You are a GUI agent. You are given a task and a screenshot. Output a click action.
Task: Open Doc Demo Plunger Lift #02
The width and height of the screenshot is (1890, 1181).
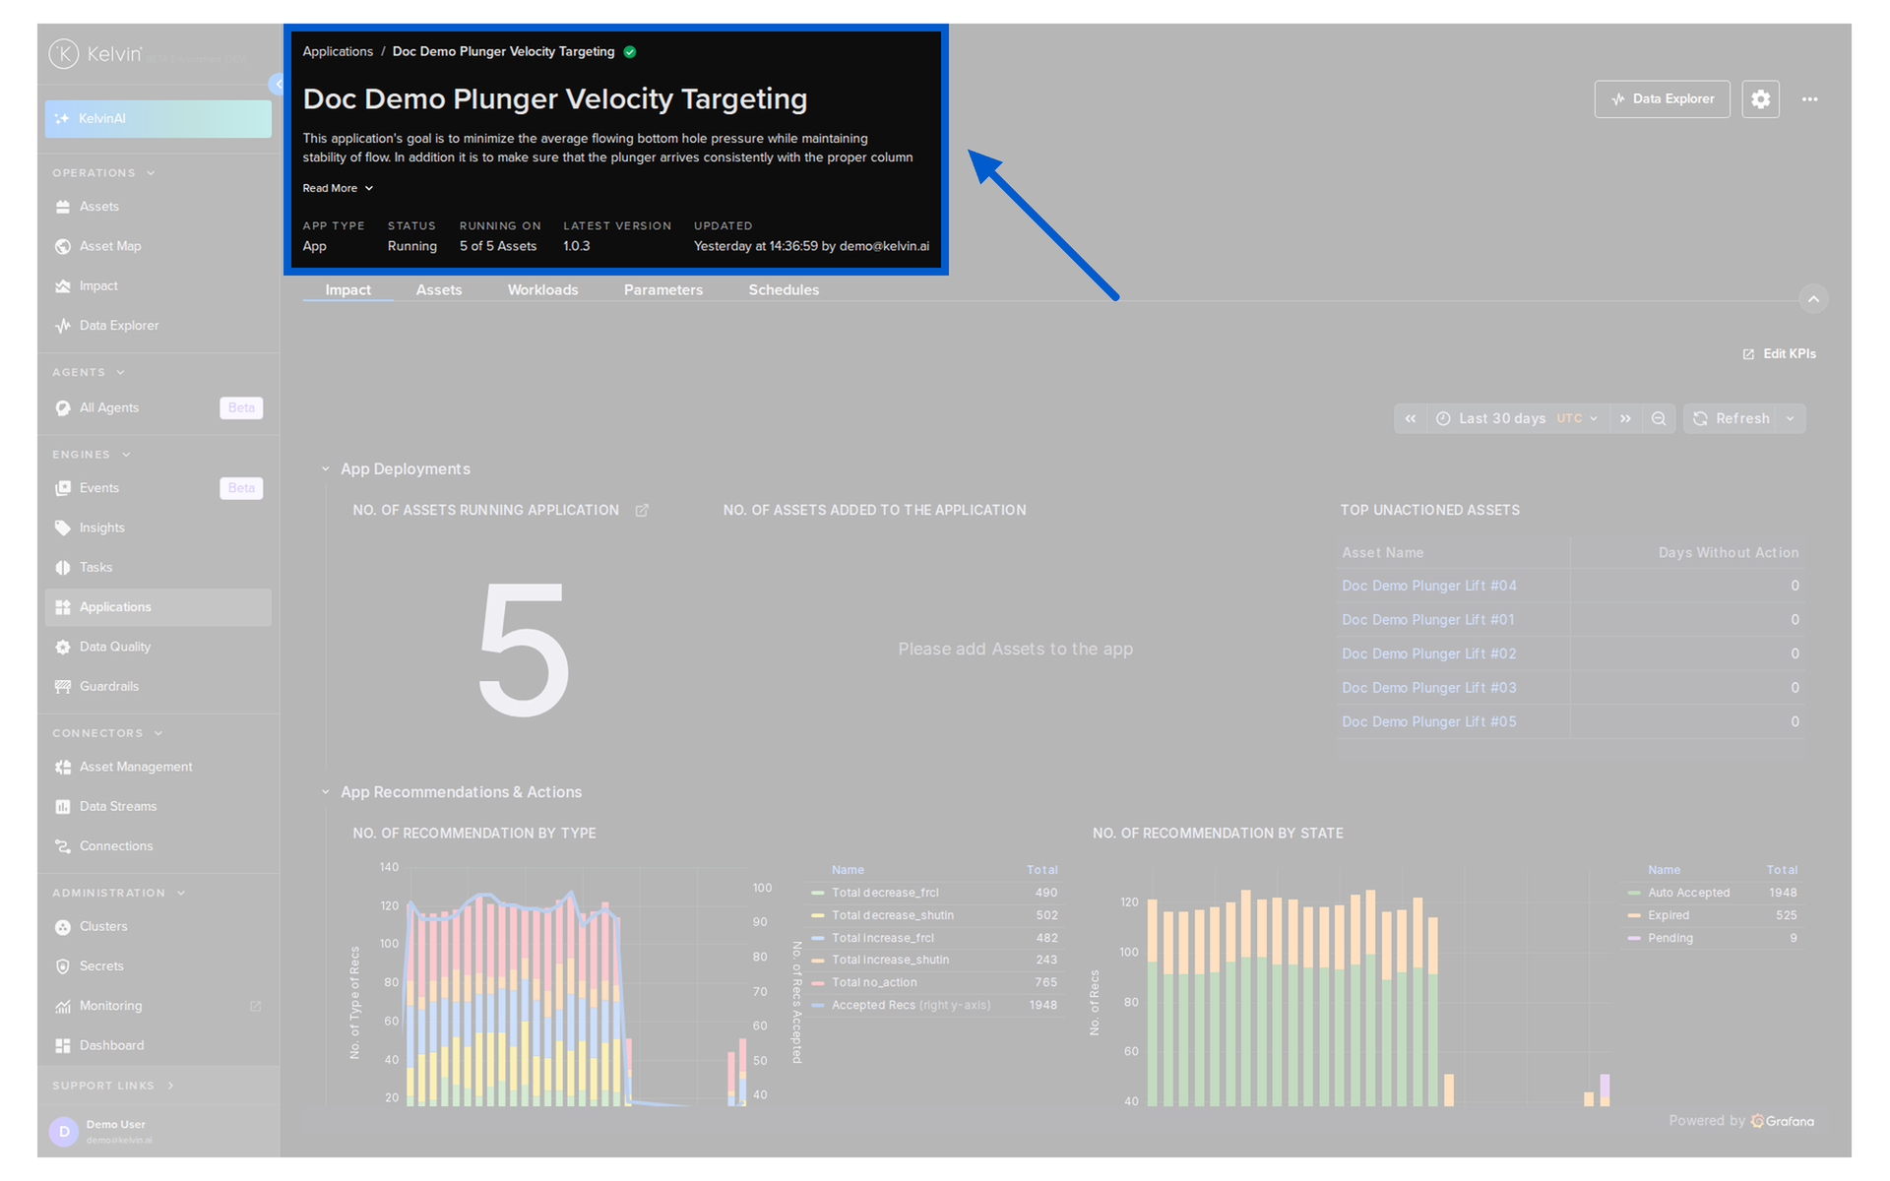tap(1429, 654)
